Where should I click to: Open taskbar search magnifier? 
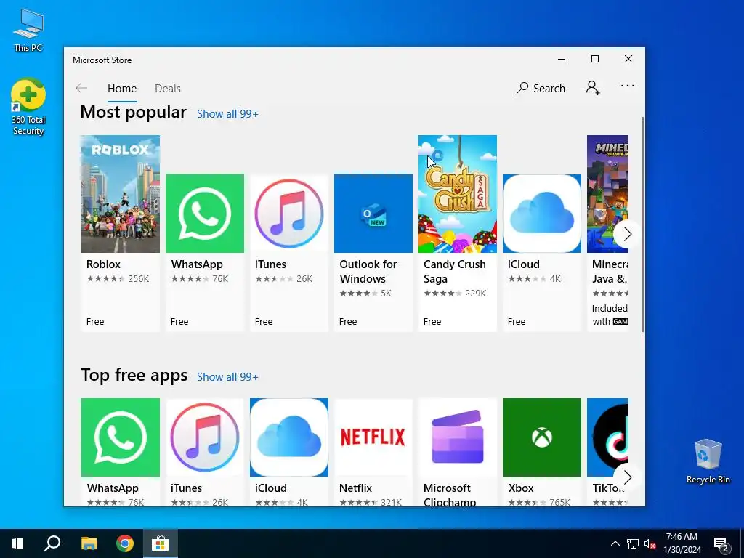(52, 543)
